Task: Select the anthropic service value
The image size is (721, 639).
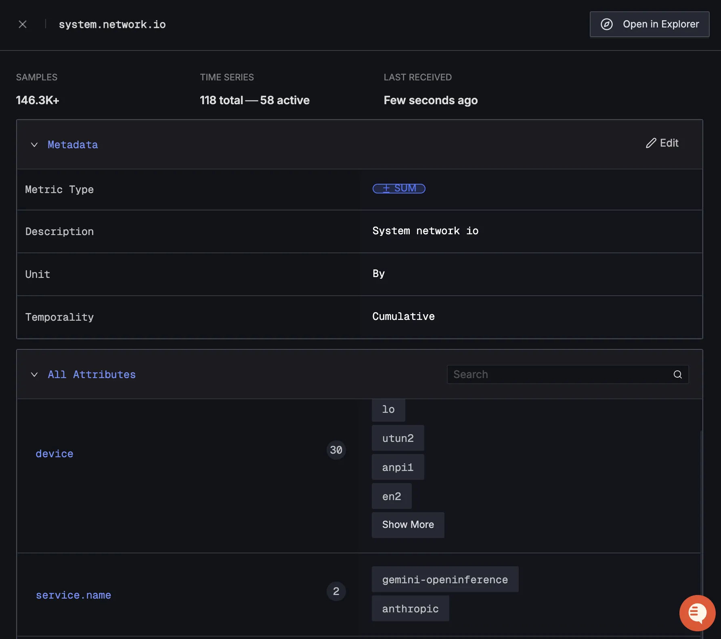Action: (410, 608)
